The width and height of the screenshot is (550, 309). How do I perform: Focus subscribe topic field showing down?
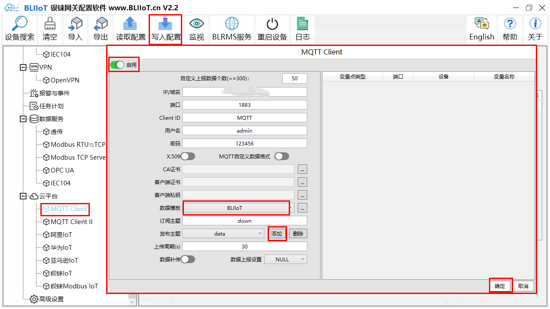pyautogui.click(x=245, y=221)
